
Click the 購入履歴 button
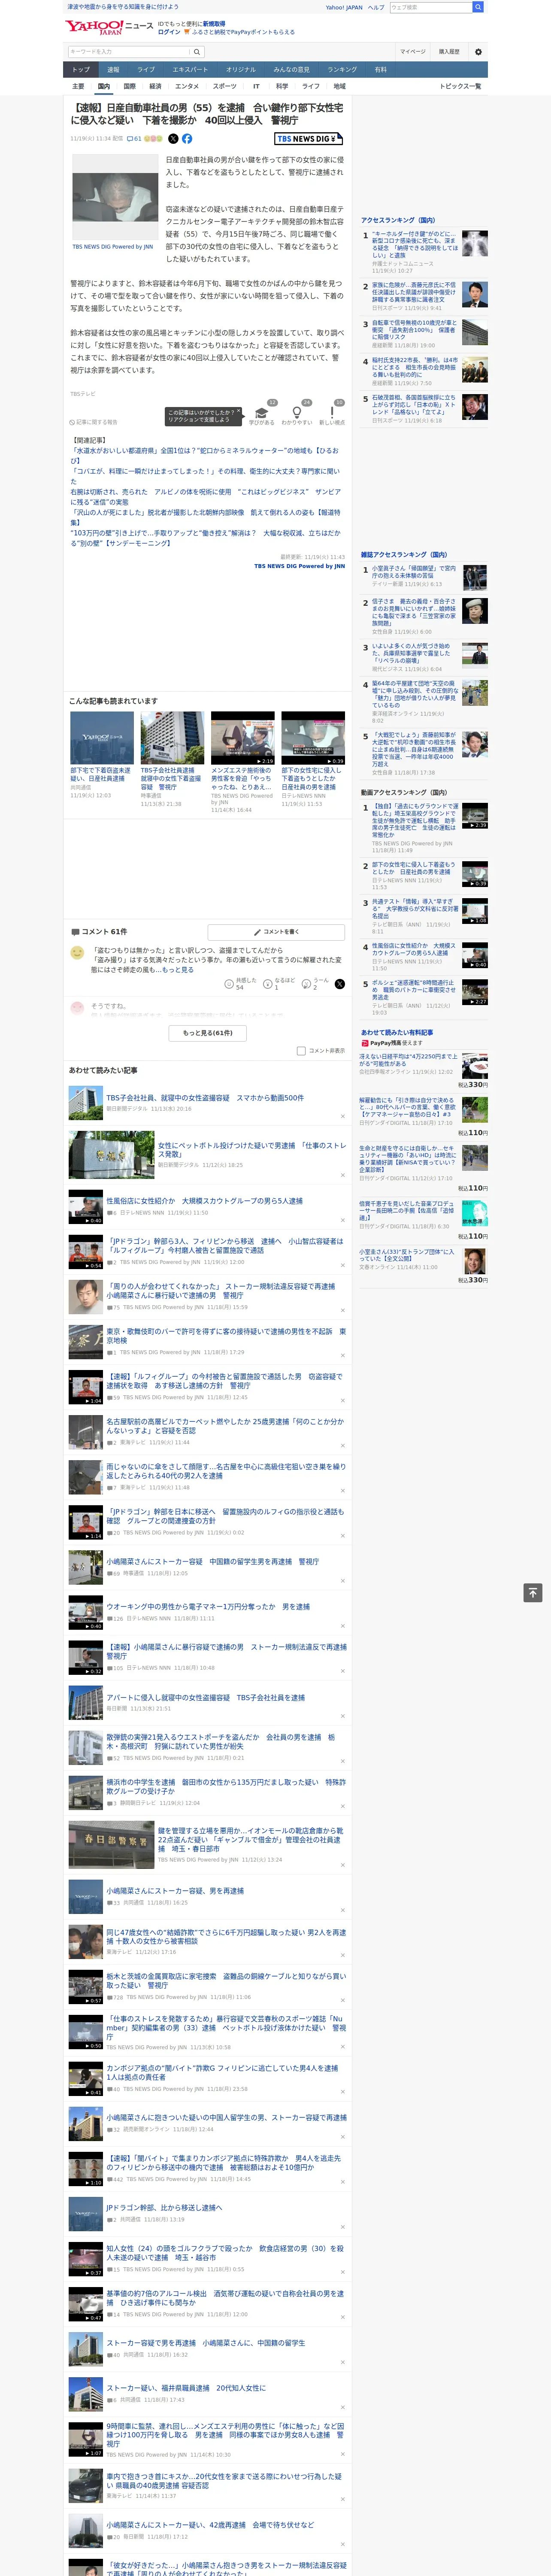click(x=449, y=51)
